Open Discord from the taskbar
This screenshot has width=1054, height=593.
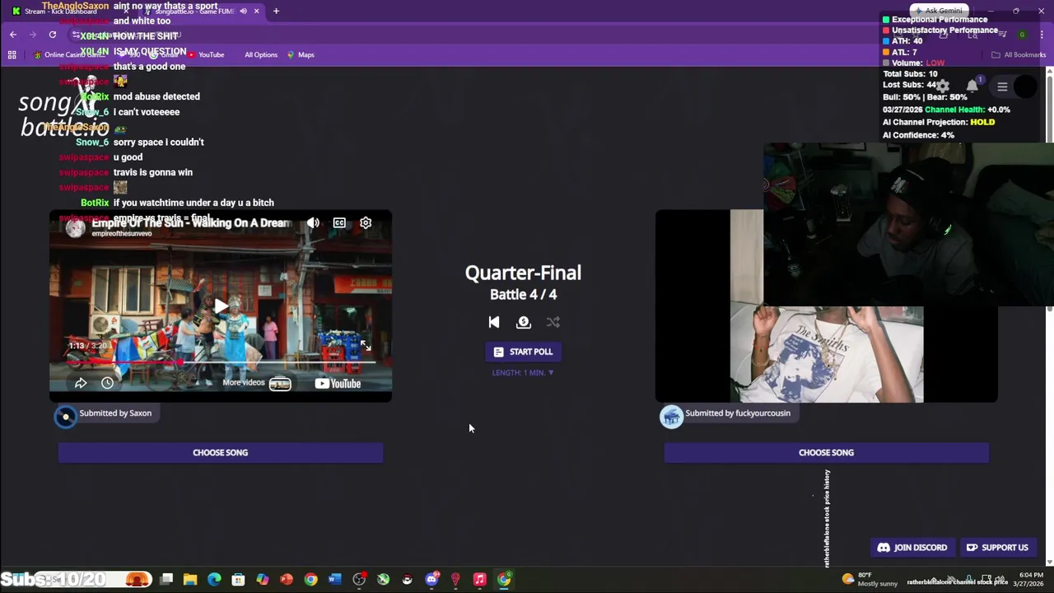(431, 580)
